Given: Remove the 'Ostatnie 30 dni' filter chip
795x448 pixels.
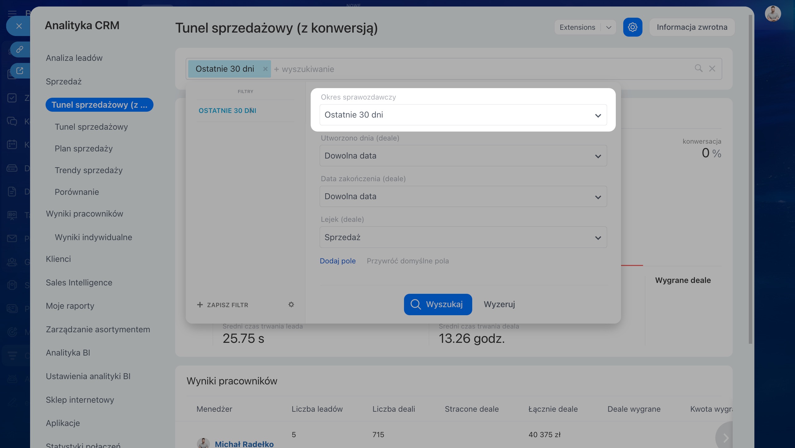Looking at the screenshot, I should point(265,69).
